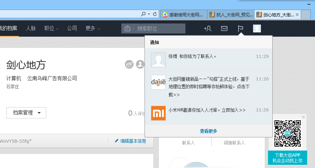This screenshot has height=168, width=315.
Task: Click the Xiaomi MI logo notification icon
Action: (158, 113)
